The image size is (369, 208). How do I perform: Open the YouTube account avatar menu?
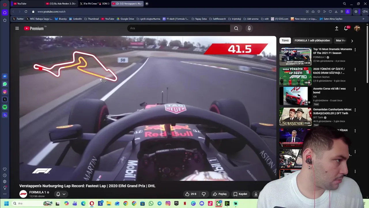click(x=357, y=28)
